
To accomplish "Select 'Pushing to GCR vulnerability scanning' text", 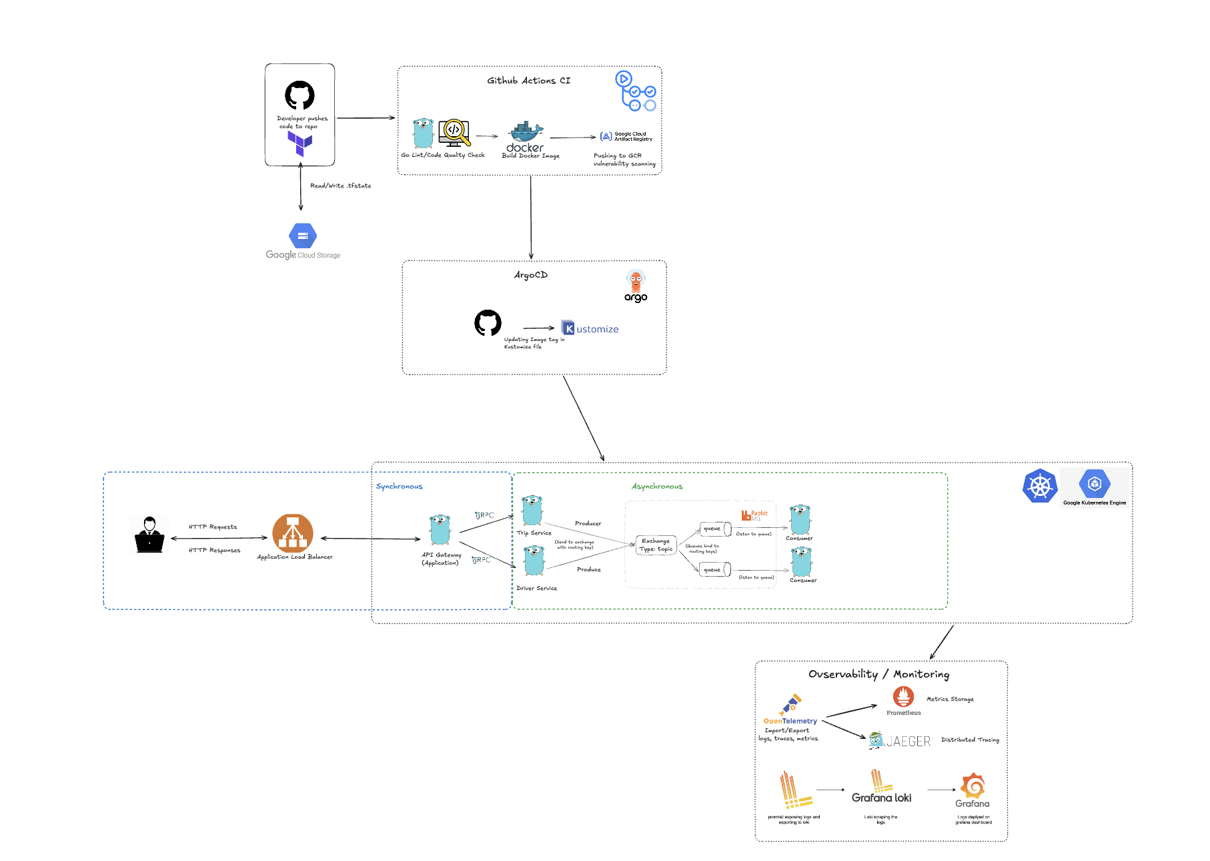I will pos(624,160).
